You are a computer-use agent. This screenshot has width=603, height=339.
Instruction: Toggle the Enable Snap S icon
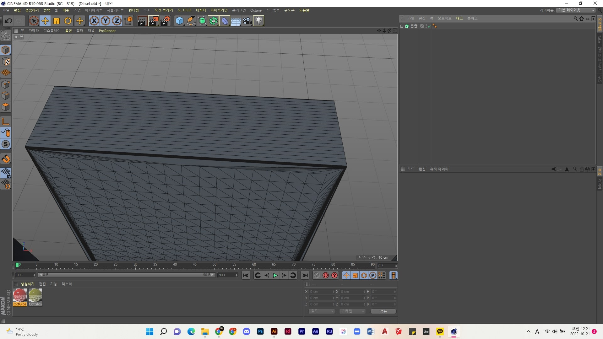tap(6, 144)
